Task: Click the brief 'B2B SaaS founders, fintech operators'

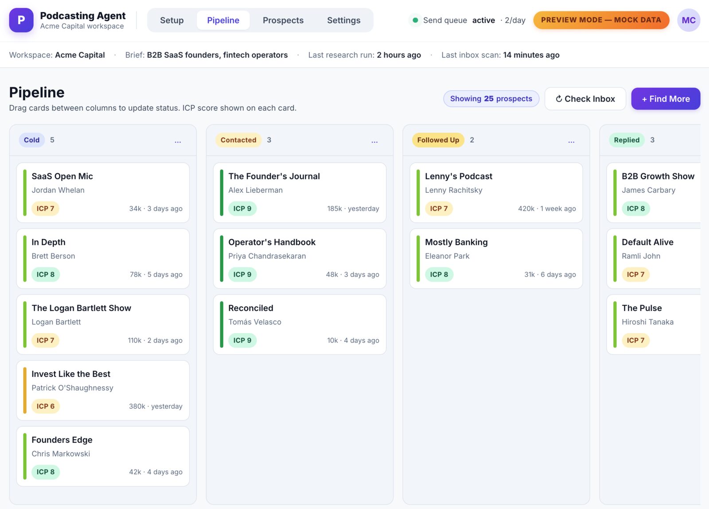Action: (217, 55)
